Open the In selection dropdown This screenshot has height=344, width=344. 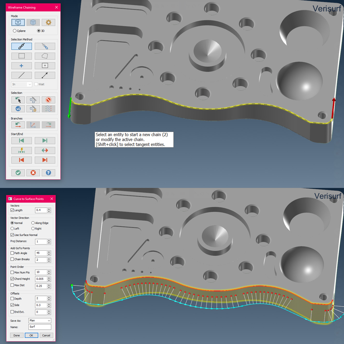coord(22,84)
